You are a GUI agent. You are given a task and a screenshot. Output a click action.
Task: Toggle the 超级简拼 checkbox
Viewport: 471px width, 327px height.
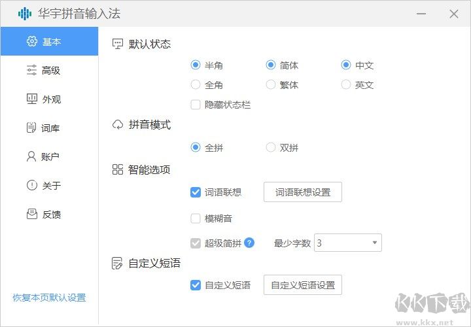click(196, 243)
